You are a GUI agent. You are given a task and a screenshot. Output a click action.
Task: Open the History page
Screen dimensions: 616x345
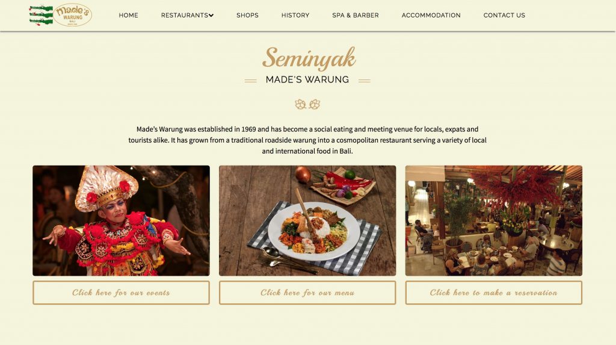(295, 15)
